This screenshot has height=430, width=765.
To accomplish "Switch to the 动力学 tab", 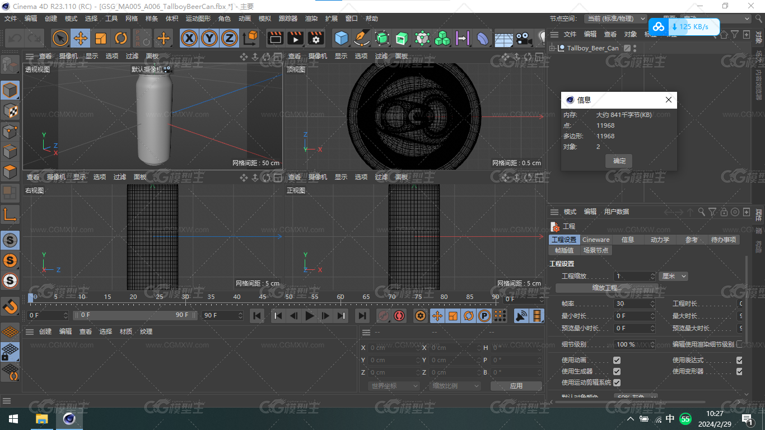I will point(660,240).
